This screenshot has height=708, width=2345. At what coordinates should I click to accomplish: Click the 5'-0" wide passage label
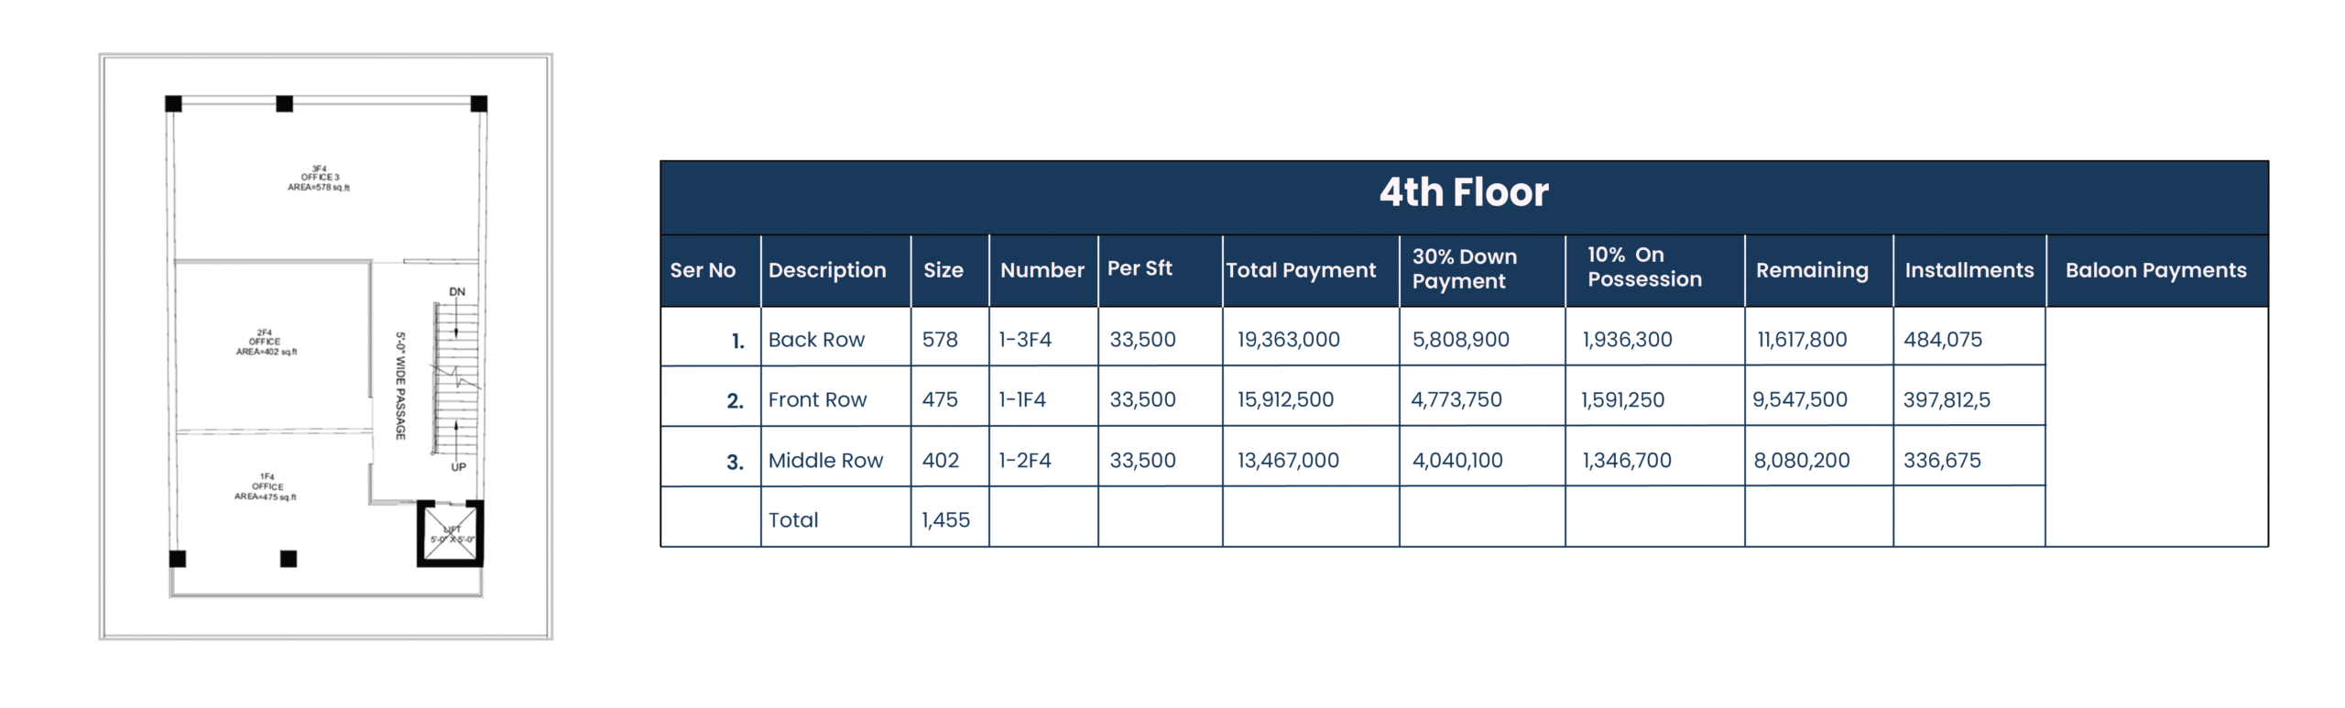pyautogui.click(x=400, y=386)
